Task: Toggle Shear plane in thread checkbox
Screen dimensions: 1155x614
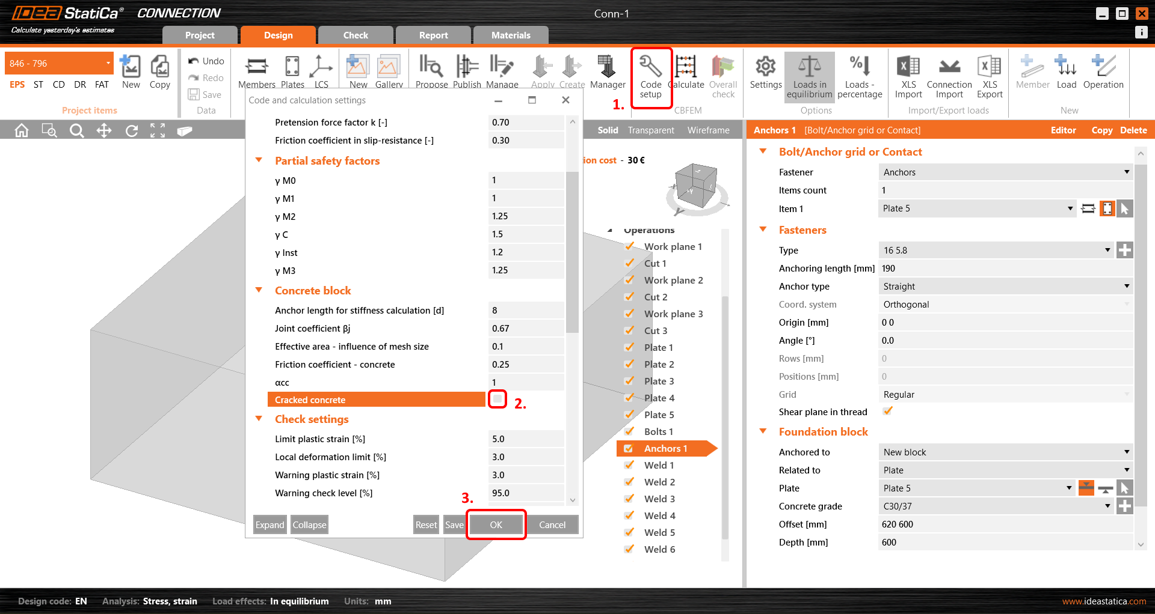Action: pos(887,411)
